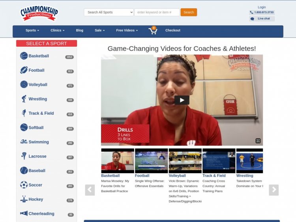Advance video carousel with right arrow
This screenshot has height=222, width=296.
click(274, 190)
